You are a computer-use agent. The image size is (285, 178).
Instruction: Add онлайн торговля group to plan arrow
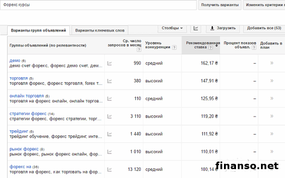click(x=271, y=99)
